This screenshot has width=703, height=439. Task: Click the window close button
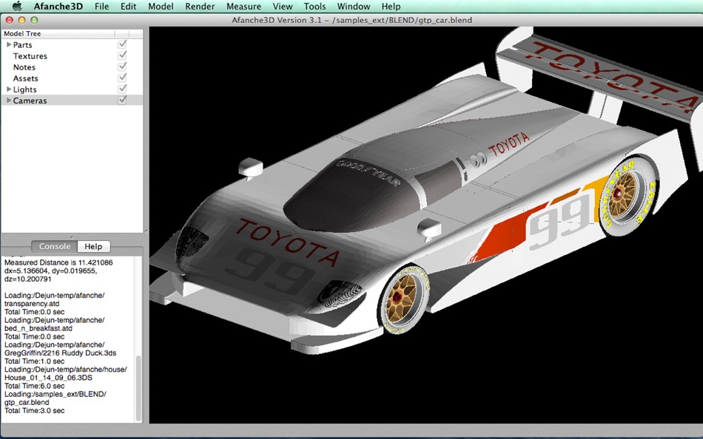9,20
